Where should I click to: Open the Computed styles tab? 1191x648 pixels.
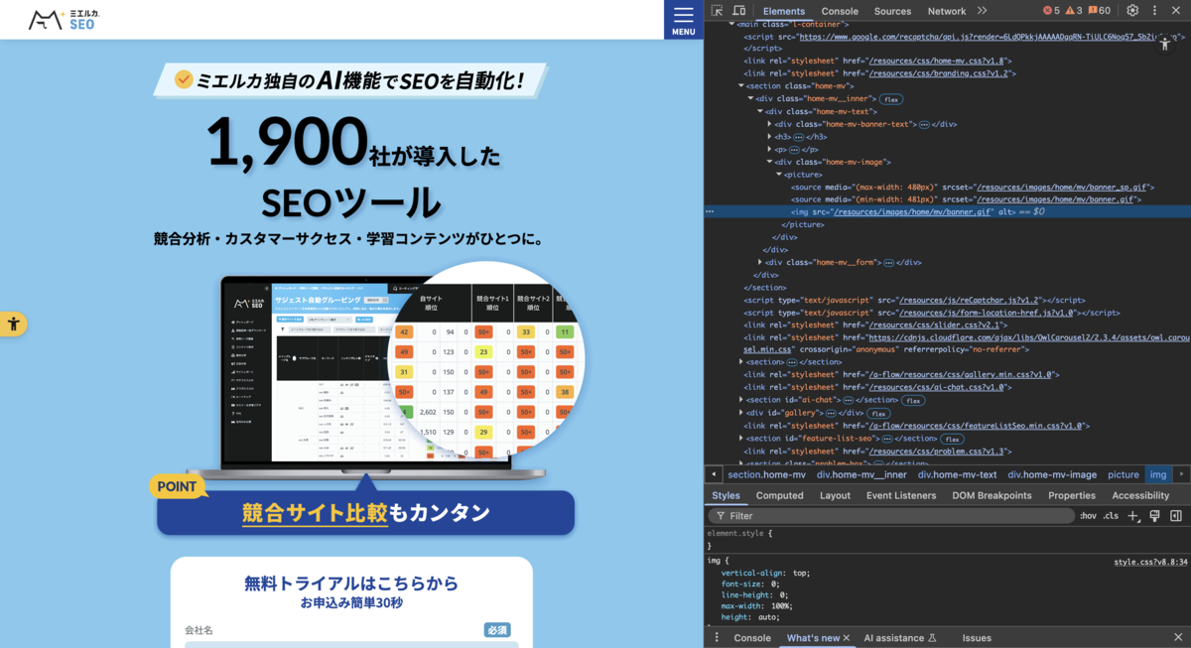pyautogui.click(x=780, y=495)
